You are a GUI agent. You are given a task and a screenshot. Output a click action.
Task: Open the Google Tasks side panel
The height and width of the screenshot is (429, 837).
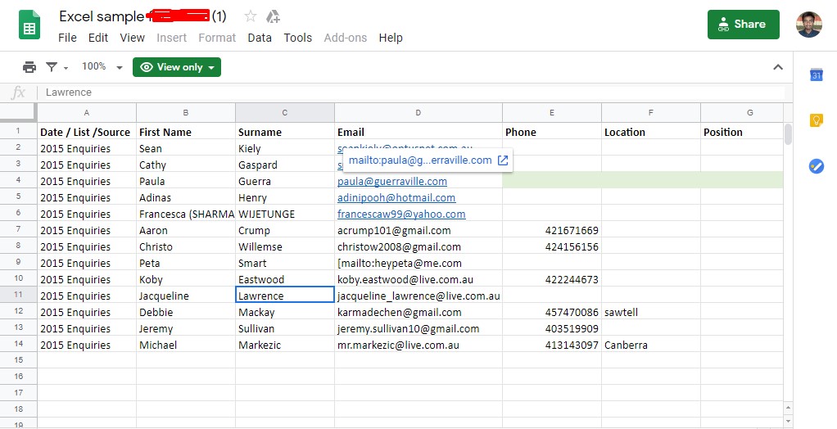(816, 166)
